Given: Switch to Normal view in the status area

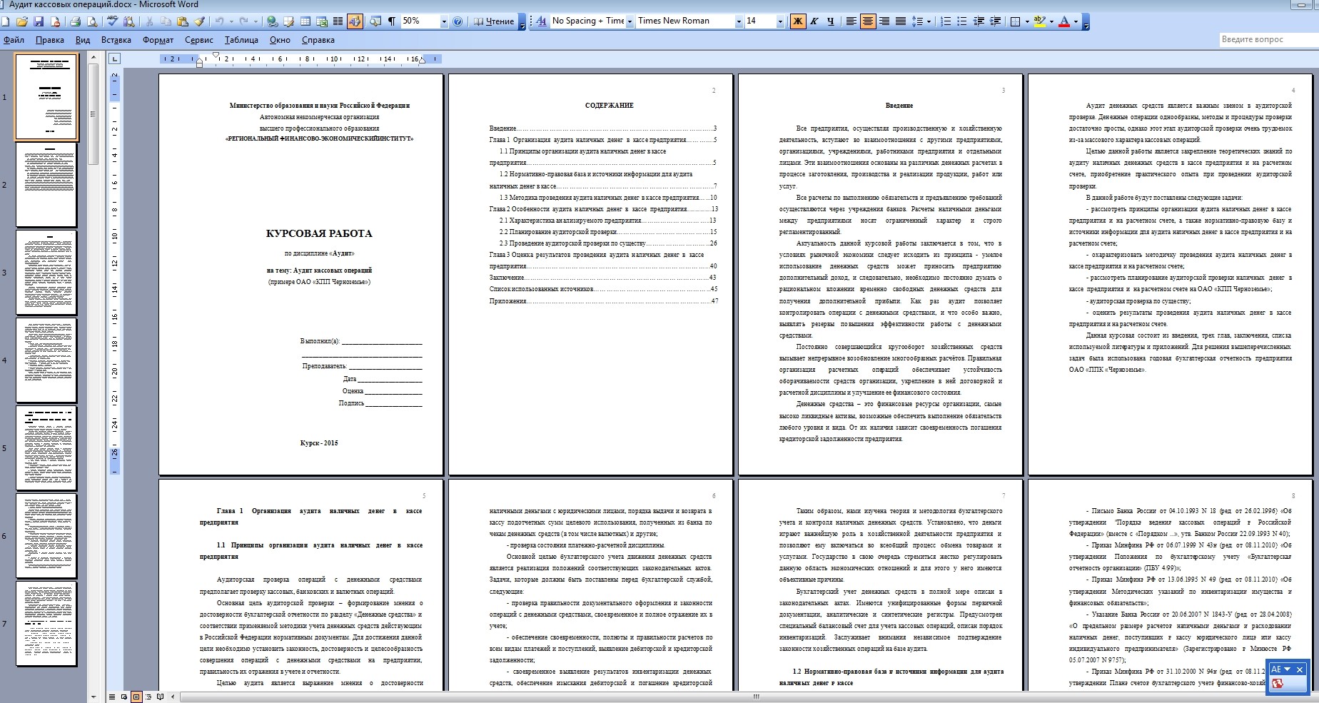Looking at the screenshot, I should 112,697.
